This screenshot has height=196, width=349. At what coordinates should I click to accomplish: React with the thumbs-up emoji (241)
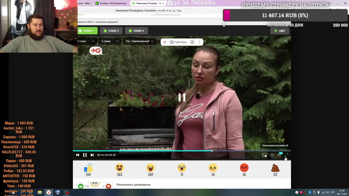pos(88,168)
